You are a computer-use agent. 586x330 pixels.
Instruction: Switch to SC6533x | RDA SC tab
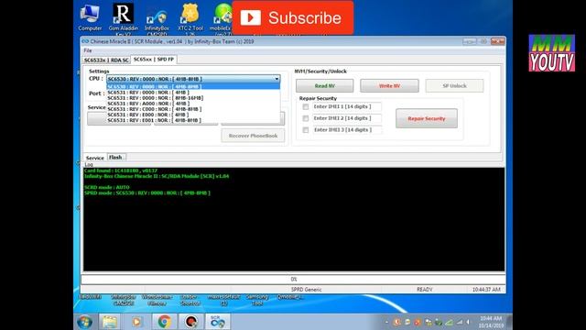pyautogui.click(x=106, y=60)
